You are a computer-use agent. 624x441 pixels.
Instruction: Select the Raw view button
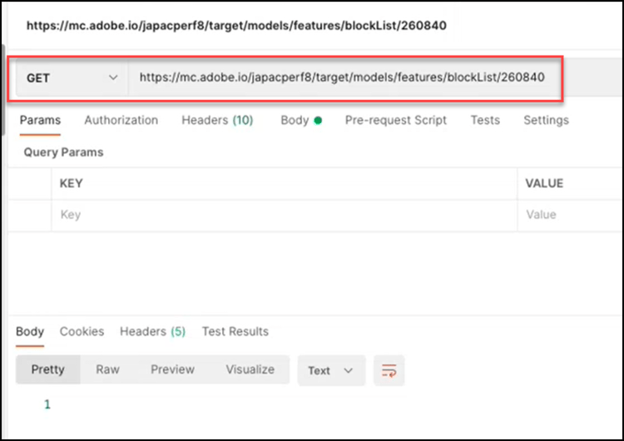[x=107, y=369]
